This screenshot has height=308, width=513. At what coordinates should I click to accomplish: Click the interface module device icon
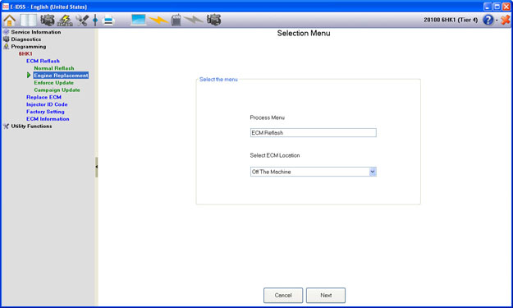[176, 20]
